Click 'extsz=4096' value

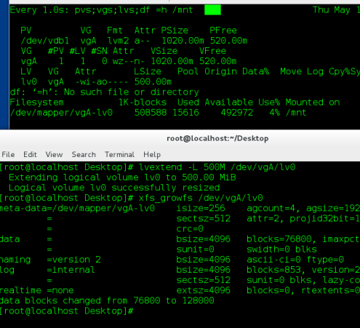[x=204, y=290]
